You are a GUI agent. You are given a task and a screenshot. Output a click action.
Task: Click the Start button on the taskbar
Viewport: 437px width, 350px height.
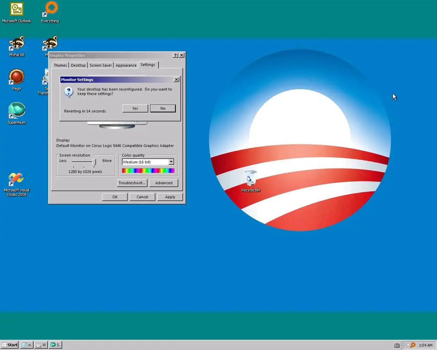[10, 345]
